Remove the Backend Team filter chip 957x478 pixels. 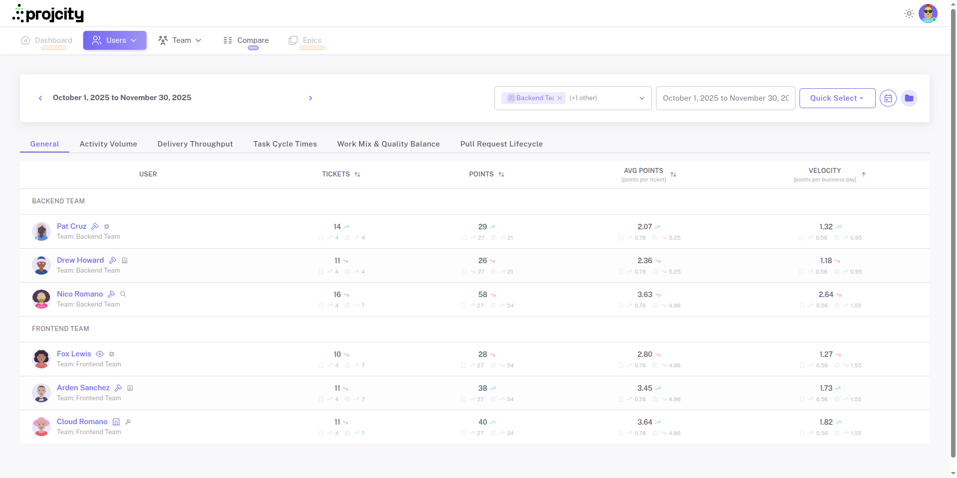point(560,98)
